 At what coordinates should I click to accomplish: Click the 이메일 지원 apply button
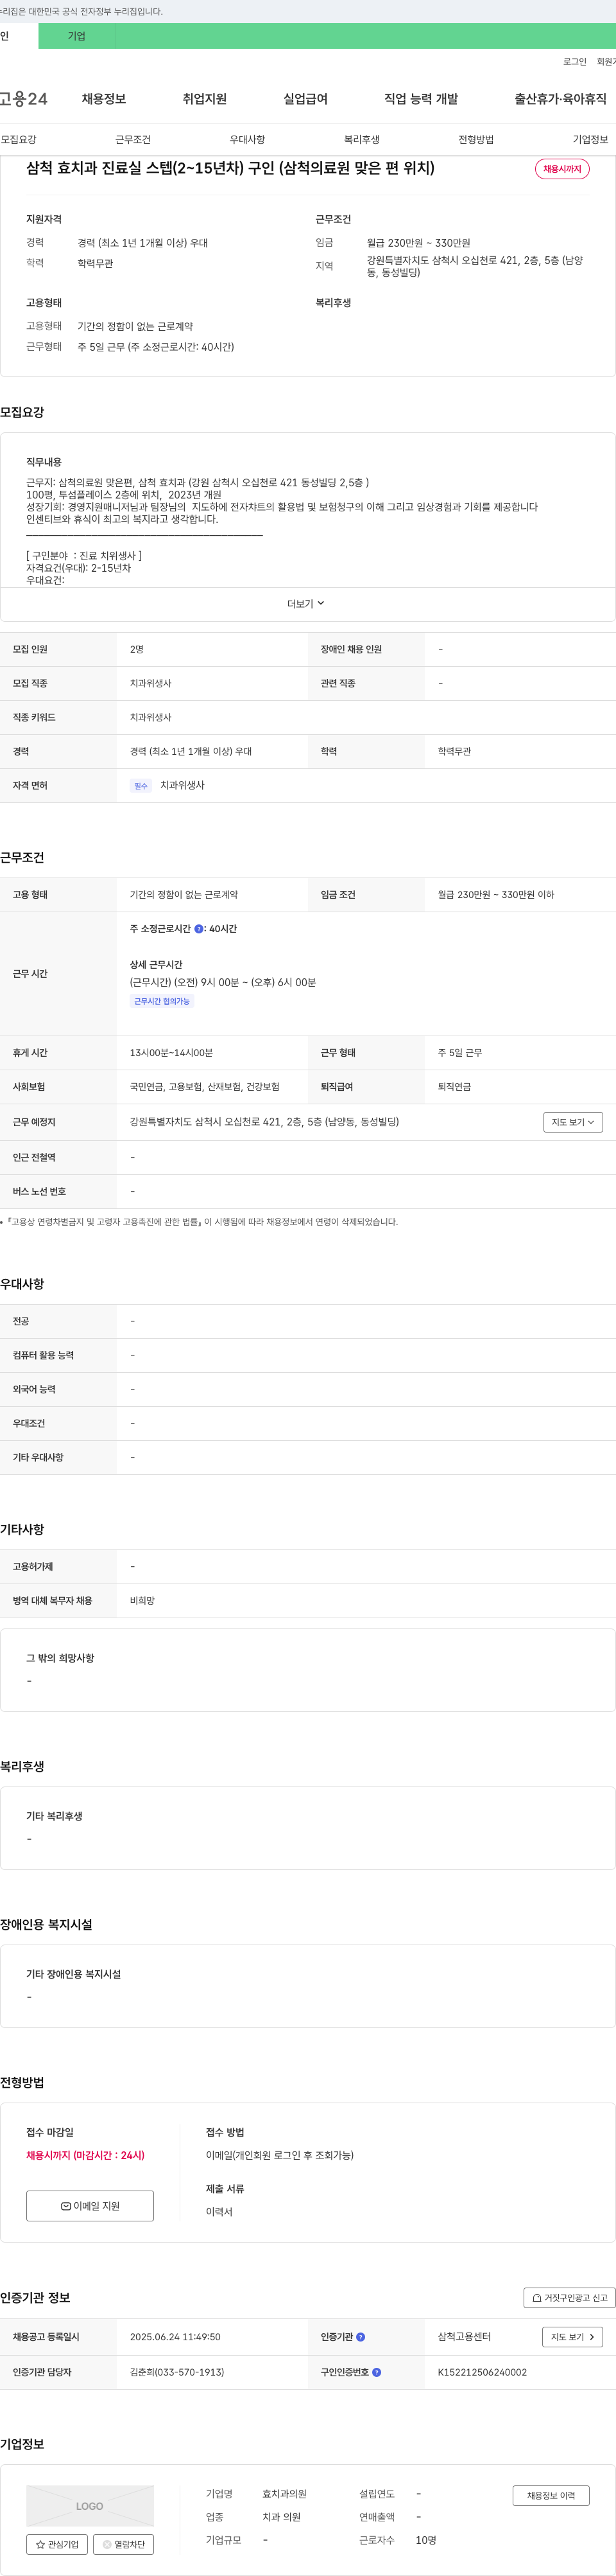point(90,2206)
